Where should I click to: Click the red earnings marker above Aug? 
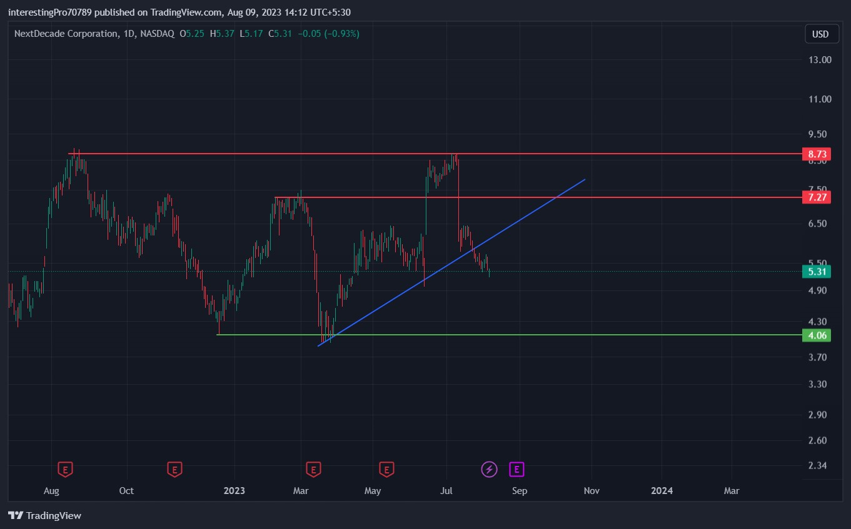65,468
